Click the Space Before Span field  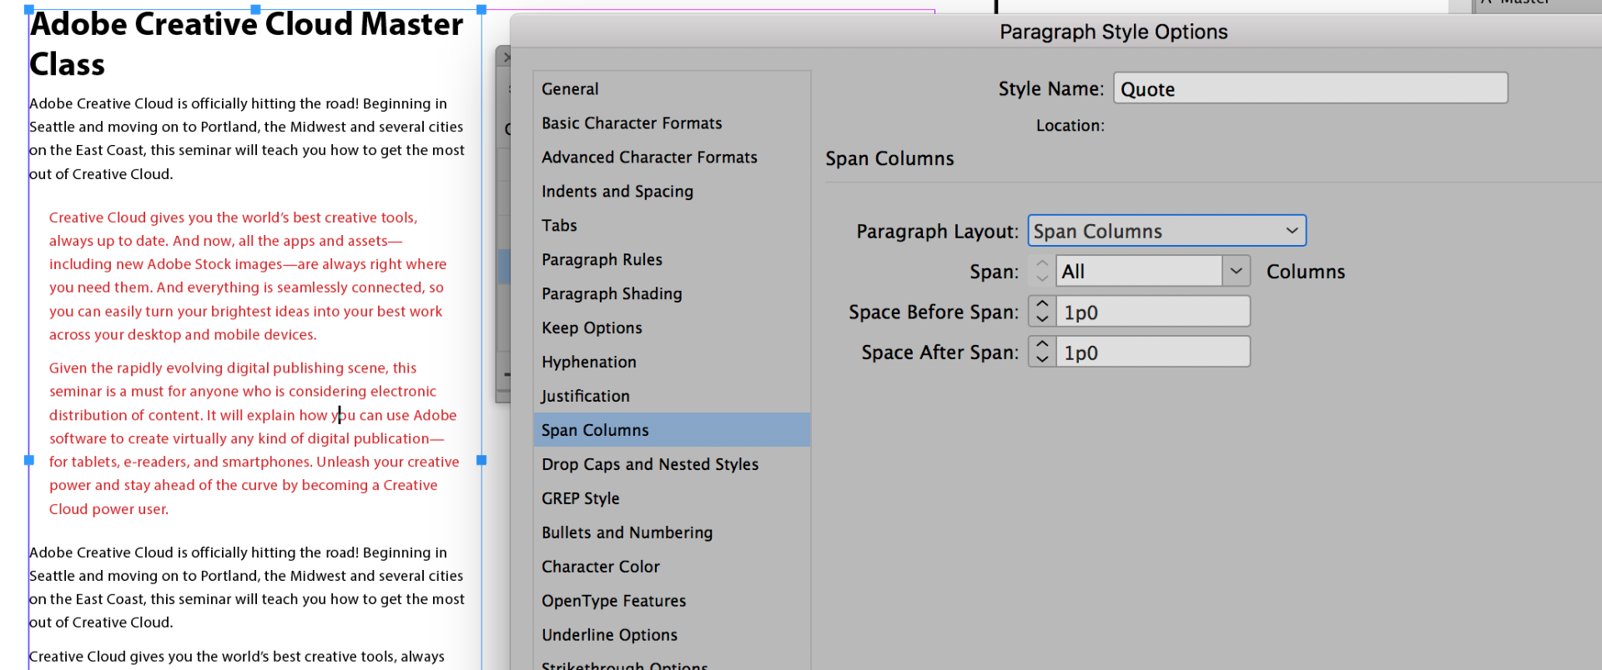coord(1153,312)
